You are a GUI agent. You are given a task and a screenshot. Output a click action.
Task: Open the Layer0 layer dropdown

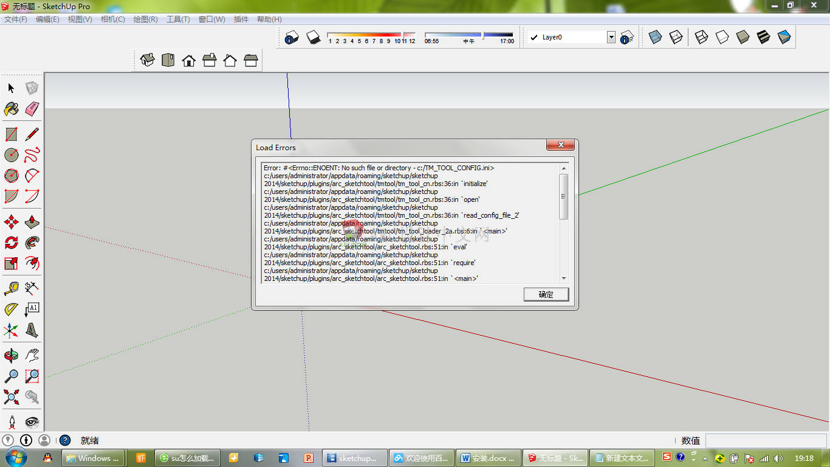pos(611,37)
